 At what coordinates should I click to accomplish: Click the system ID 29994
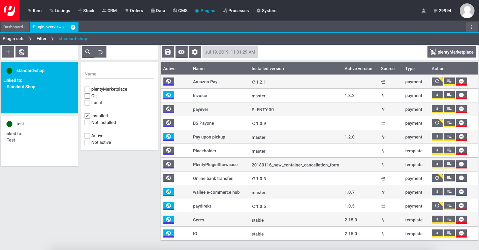tap(442, 10)
